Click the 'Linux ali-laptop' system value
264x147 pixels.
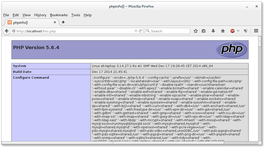(152, 66)
